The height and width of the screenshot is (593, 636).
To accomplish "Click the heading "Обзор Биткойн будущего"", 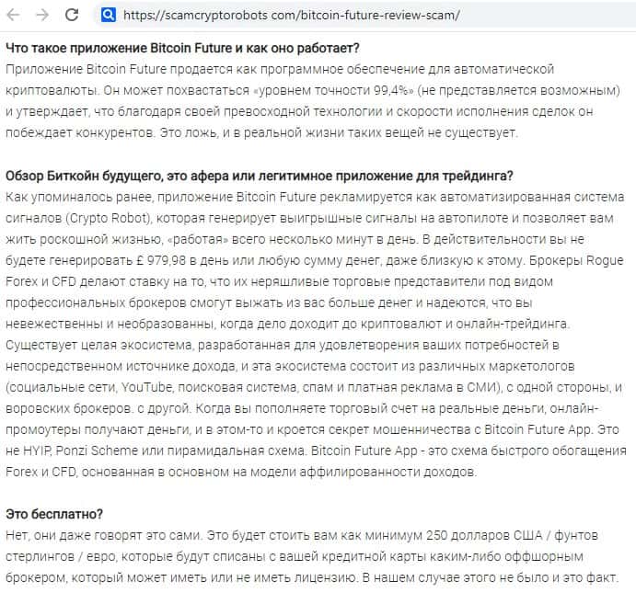I will tap(259, 176).
